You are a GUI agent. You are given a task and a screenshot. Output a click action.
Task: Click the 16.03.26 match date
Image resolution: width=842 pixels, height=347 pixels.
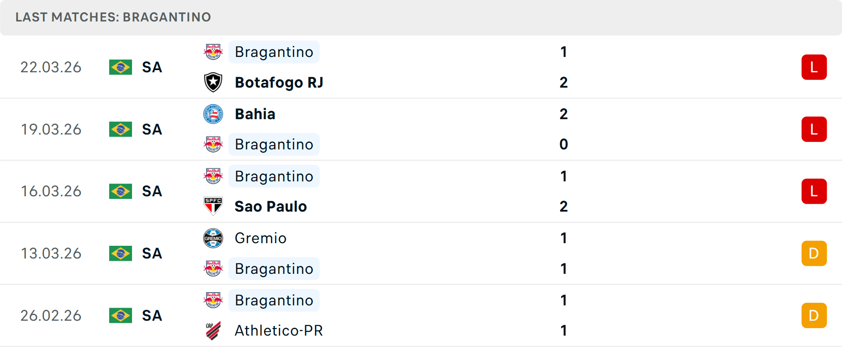coord(51,191)
